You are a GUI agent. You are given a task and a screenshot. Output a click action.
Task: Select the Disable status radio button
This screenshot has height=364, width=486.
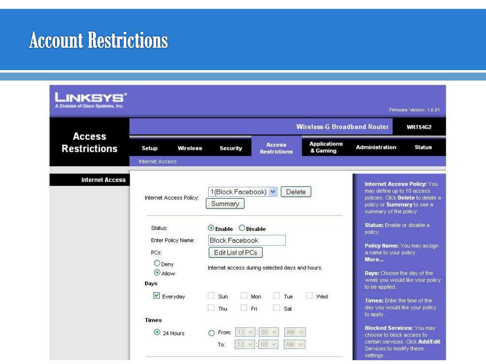pos(242,228)
